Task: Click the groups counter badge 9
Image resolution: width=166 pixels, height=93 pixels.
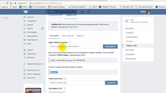Action: point(42,28)
